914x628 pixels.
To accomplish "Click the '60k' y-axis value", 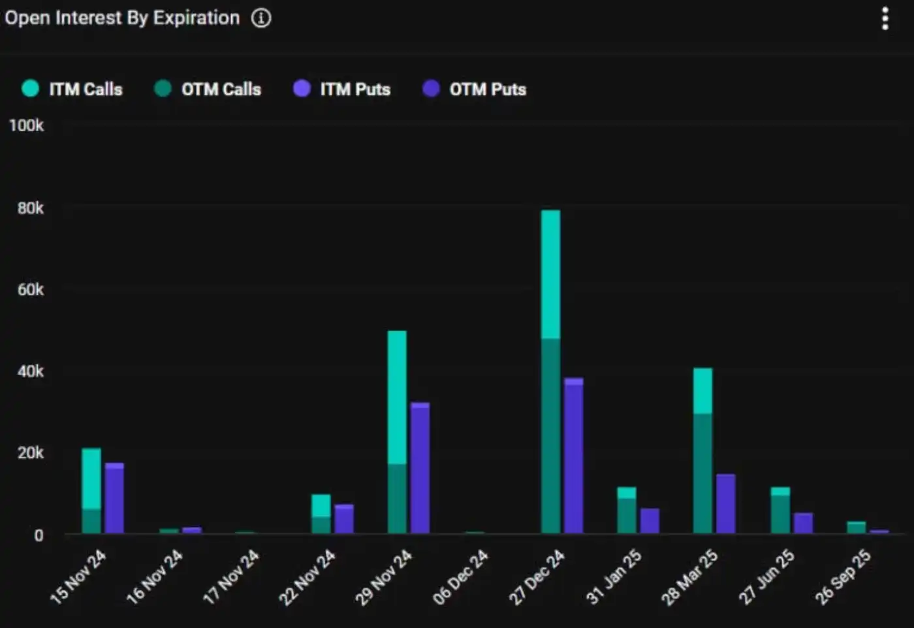I will click(x=31, y=290).
